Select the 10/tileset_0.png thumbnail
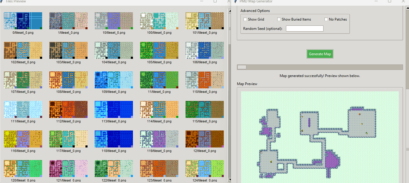This screenshot has height=183, width=409. [114, 21]
